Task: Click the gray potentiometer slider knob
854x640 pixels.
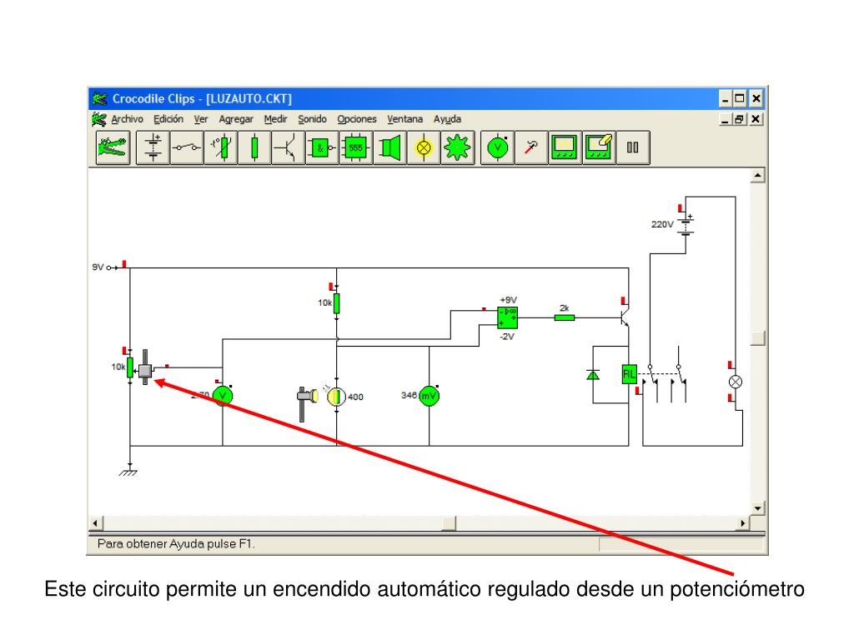Action: 145,371
